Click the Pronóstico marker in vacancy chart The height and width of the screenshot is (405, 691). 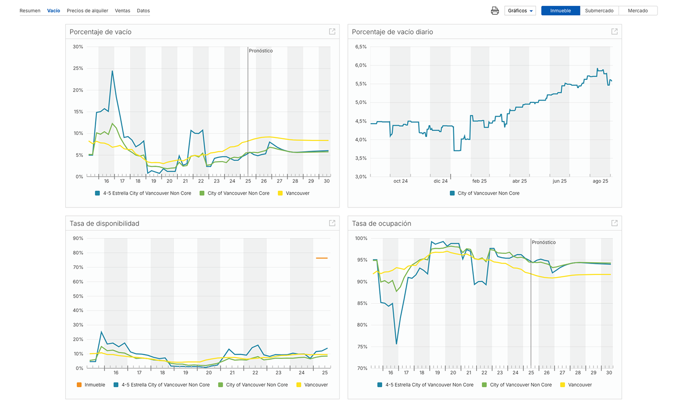point(261,51)
